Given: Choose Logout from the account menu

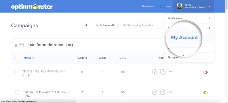Looking at the screenshot, I should [x=173, y=58].
